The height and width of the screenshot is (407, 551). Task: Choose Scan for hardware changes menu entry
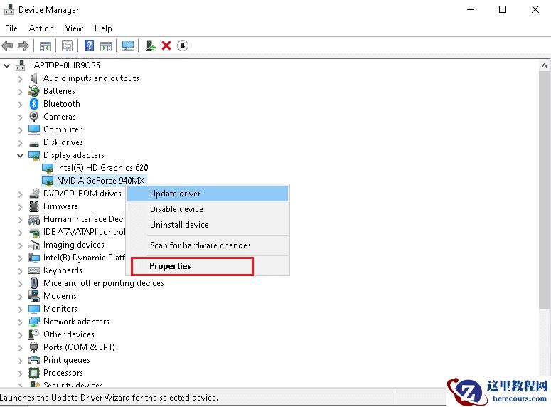[x=208, y=245]
